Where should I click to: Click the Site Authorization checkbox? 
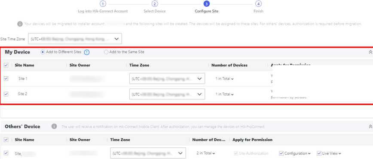(x=236, y=153)
